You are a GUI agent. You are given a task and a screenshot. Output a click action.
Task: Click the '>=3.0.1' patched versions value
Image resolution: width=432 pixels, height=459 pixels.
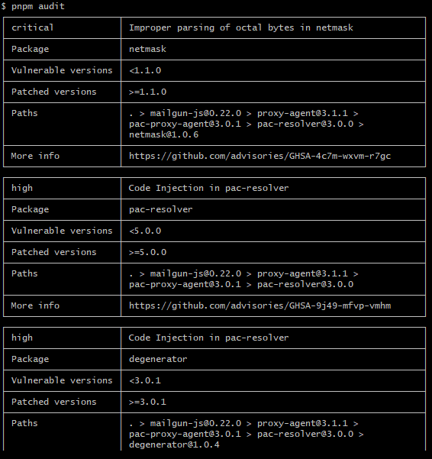[147, 402]
